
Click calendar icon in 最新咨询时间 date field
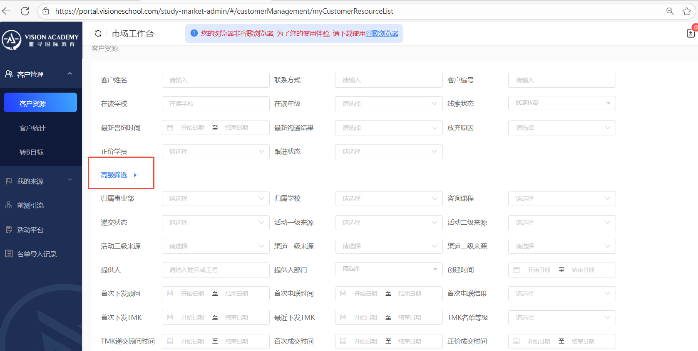(170, 128)
